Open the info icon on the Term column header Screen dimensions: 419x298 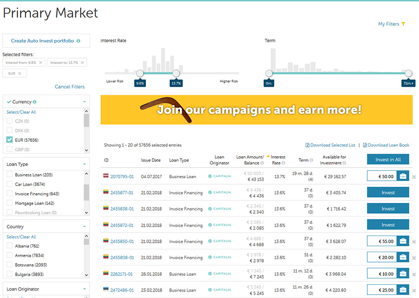pyautogui.click(x=312, y=161)
